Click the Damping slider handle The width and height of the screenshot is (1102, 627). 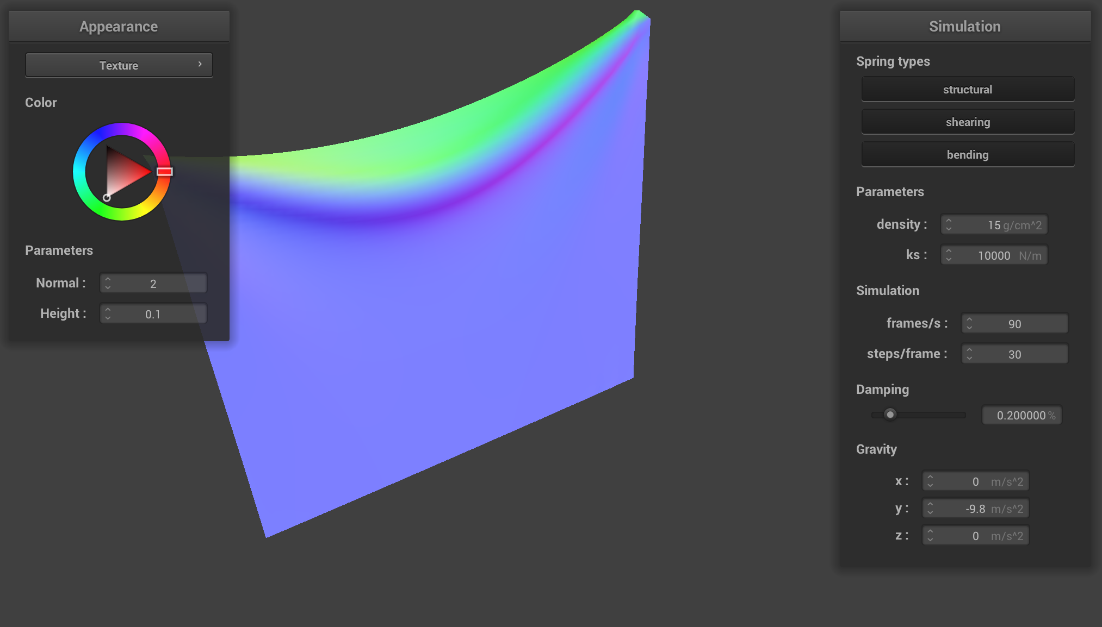tap(890, 415)
